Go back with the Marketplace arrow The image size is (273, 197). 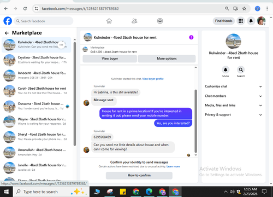pos(7,33)
